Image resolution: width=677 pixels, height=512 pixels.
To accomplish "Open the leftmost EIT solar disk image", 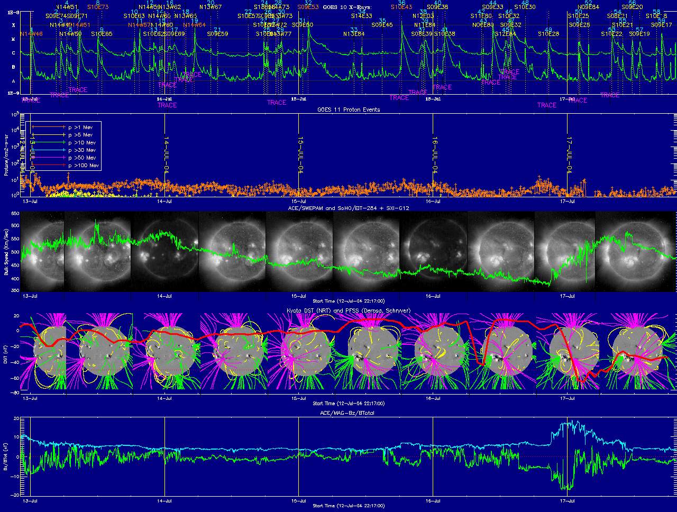I will (42, 251).
